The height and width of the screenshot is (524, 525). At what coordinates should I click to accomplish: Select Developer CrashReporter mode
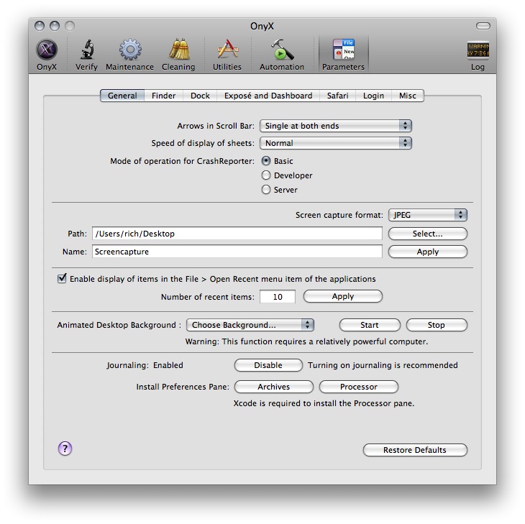[x=266, y=175]
